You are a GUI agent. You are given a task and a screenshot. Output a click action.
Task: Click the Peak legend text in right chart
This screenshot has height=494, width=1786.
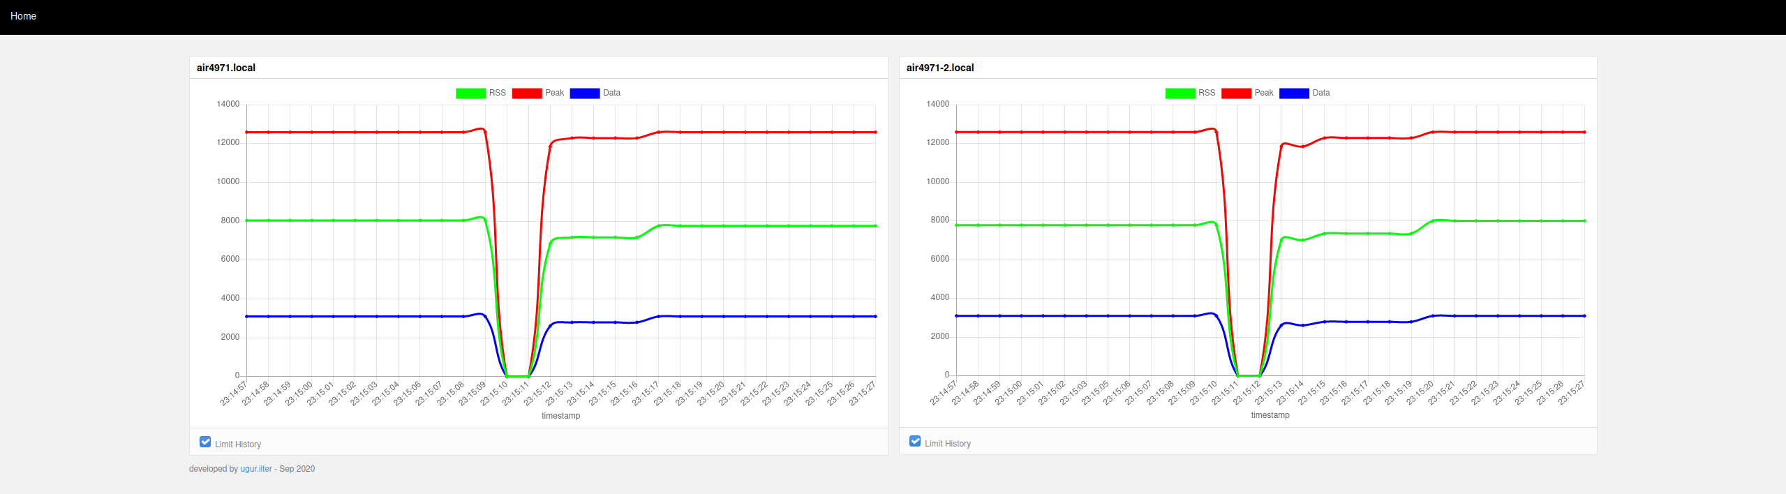[1264, 93]
